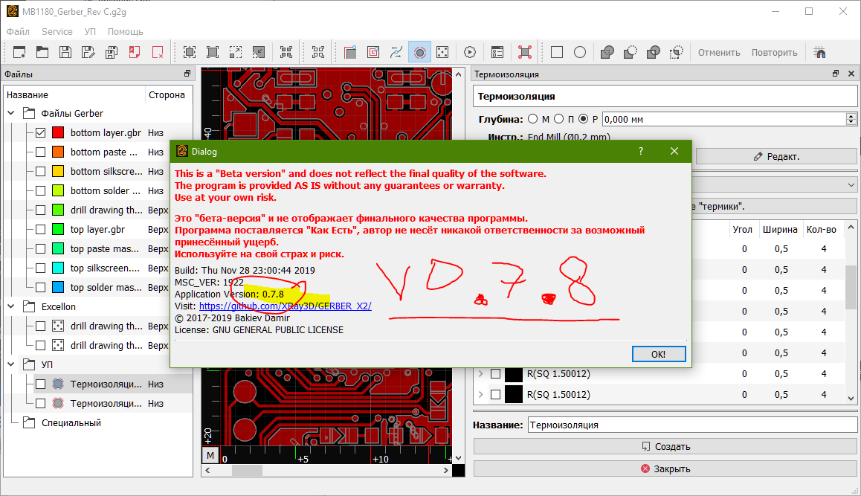Image resolution: width=861 pixels, height=496 pixels.
Task: Click the help question mark in Dialog title
Action: [x=641, y=151]
